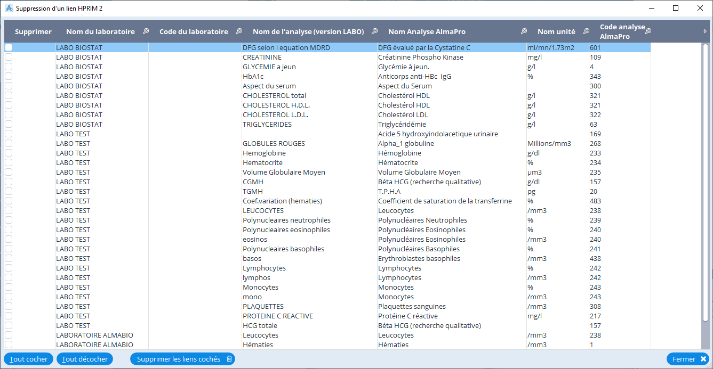Click search icon in Nom unité header
Viewport: 713px width, 369px height.
tap(586, 31)
